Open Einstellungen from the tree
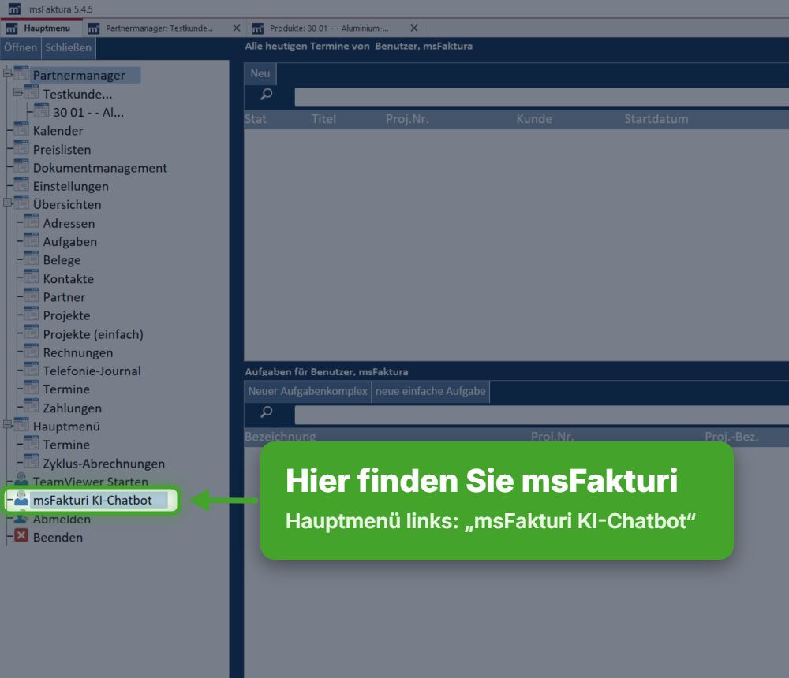 (x=70, y=186)
